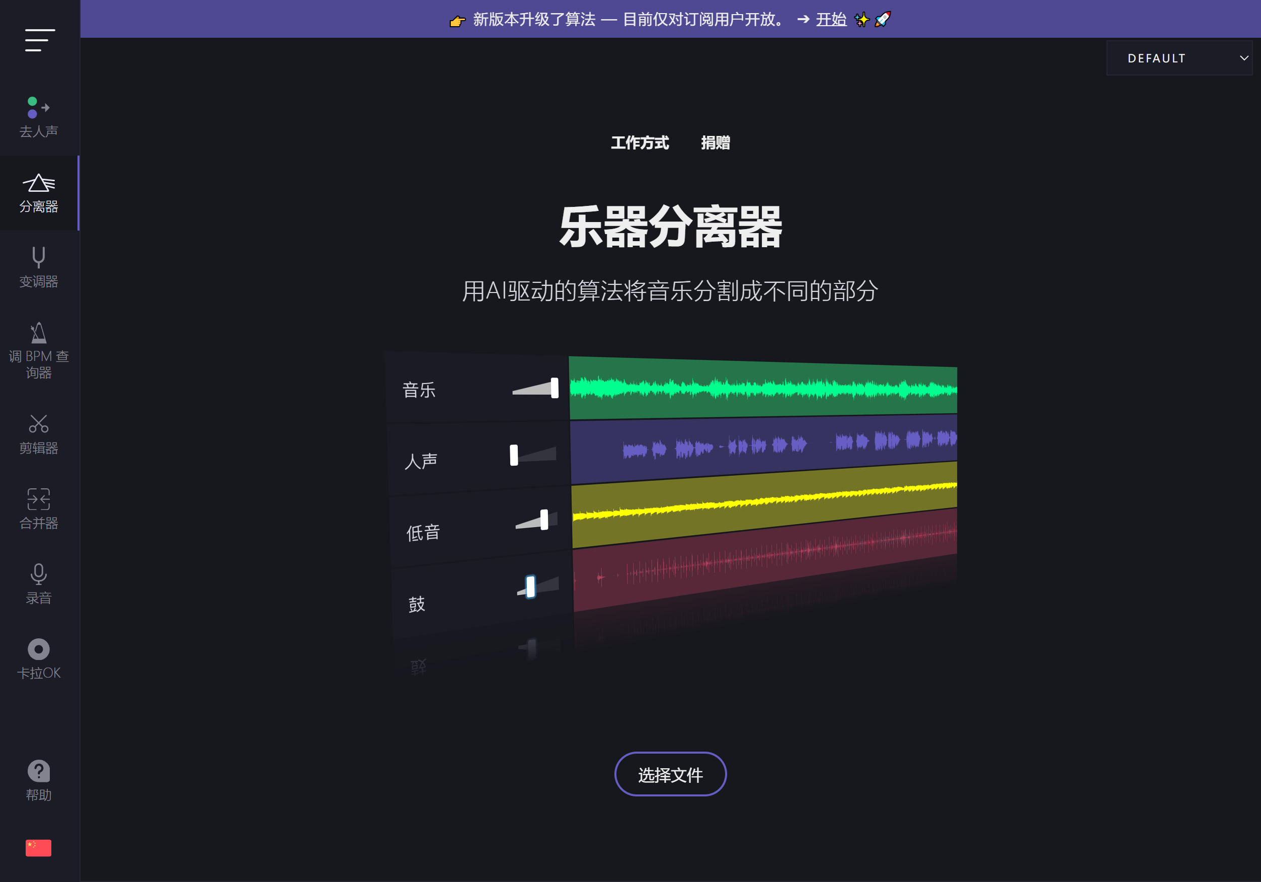This screenshot has height=882, width=1261.
Task: Open the 剪辑器 scissors tool
Action: tap(39, 434)
